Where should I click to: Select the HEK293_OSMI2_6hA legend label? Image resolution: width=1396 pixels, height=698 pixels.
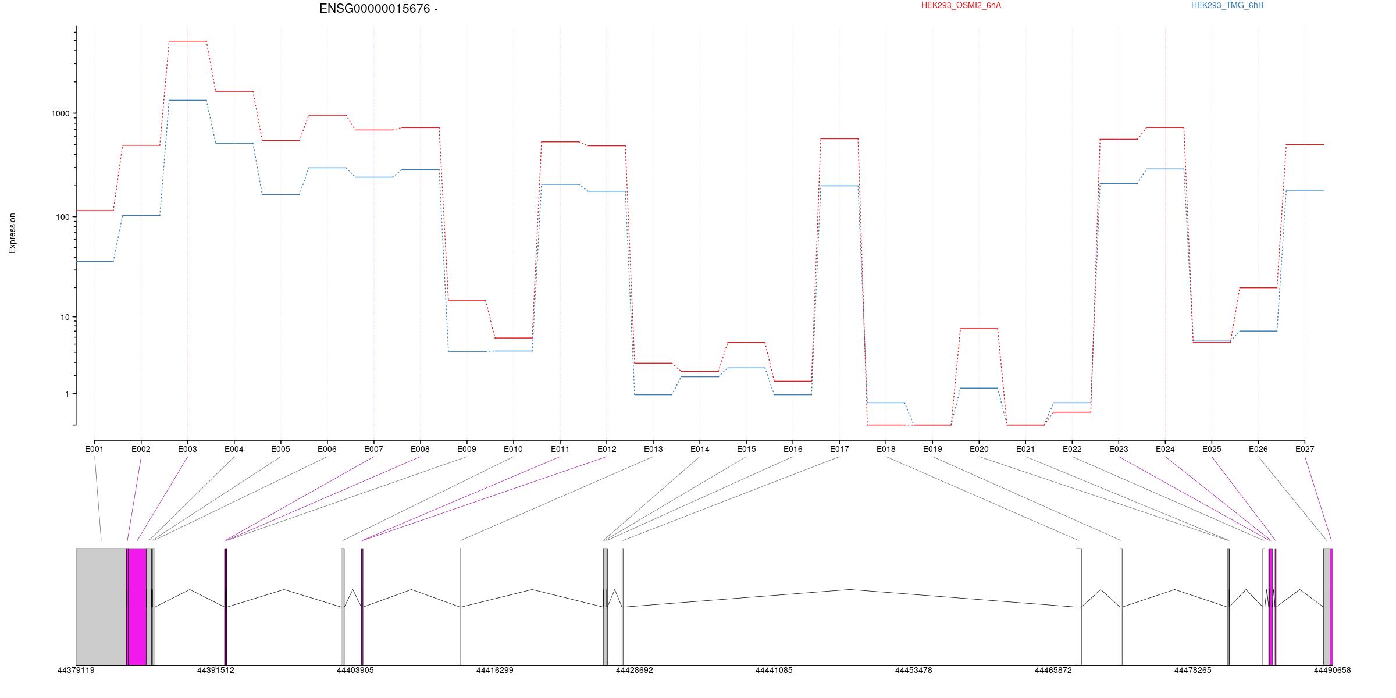point(961,5)
